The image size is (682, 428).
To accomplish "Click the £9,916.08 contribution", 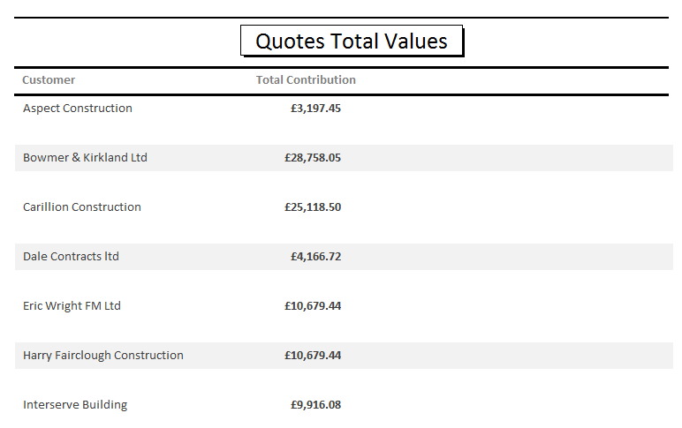I will click(x=315, y=405).
